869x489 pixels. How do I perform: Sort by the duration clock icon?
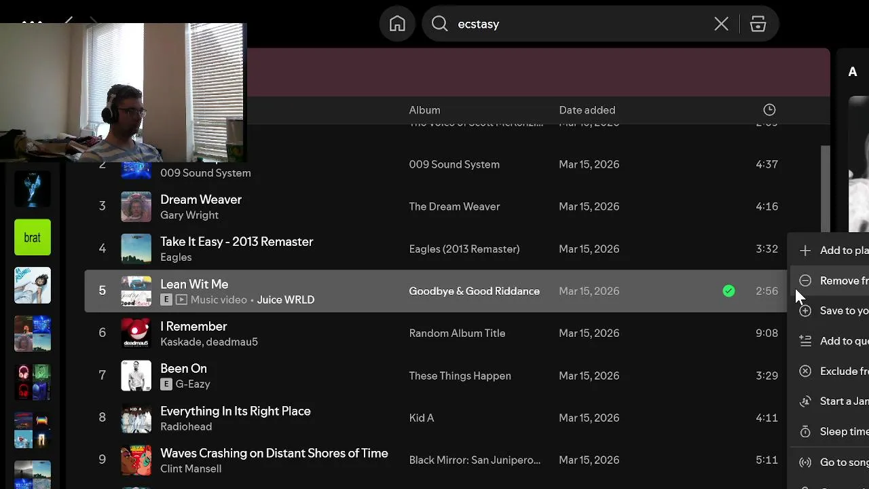769,110
